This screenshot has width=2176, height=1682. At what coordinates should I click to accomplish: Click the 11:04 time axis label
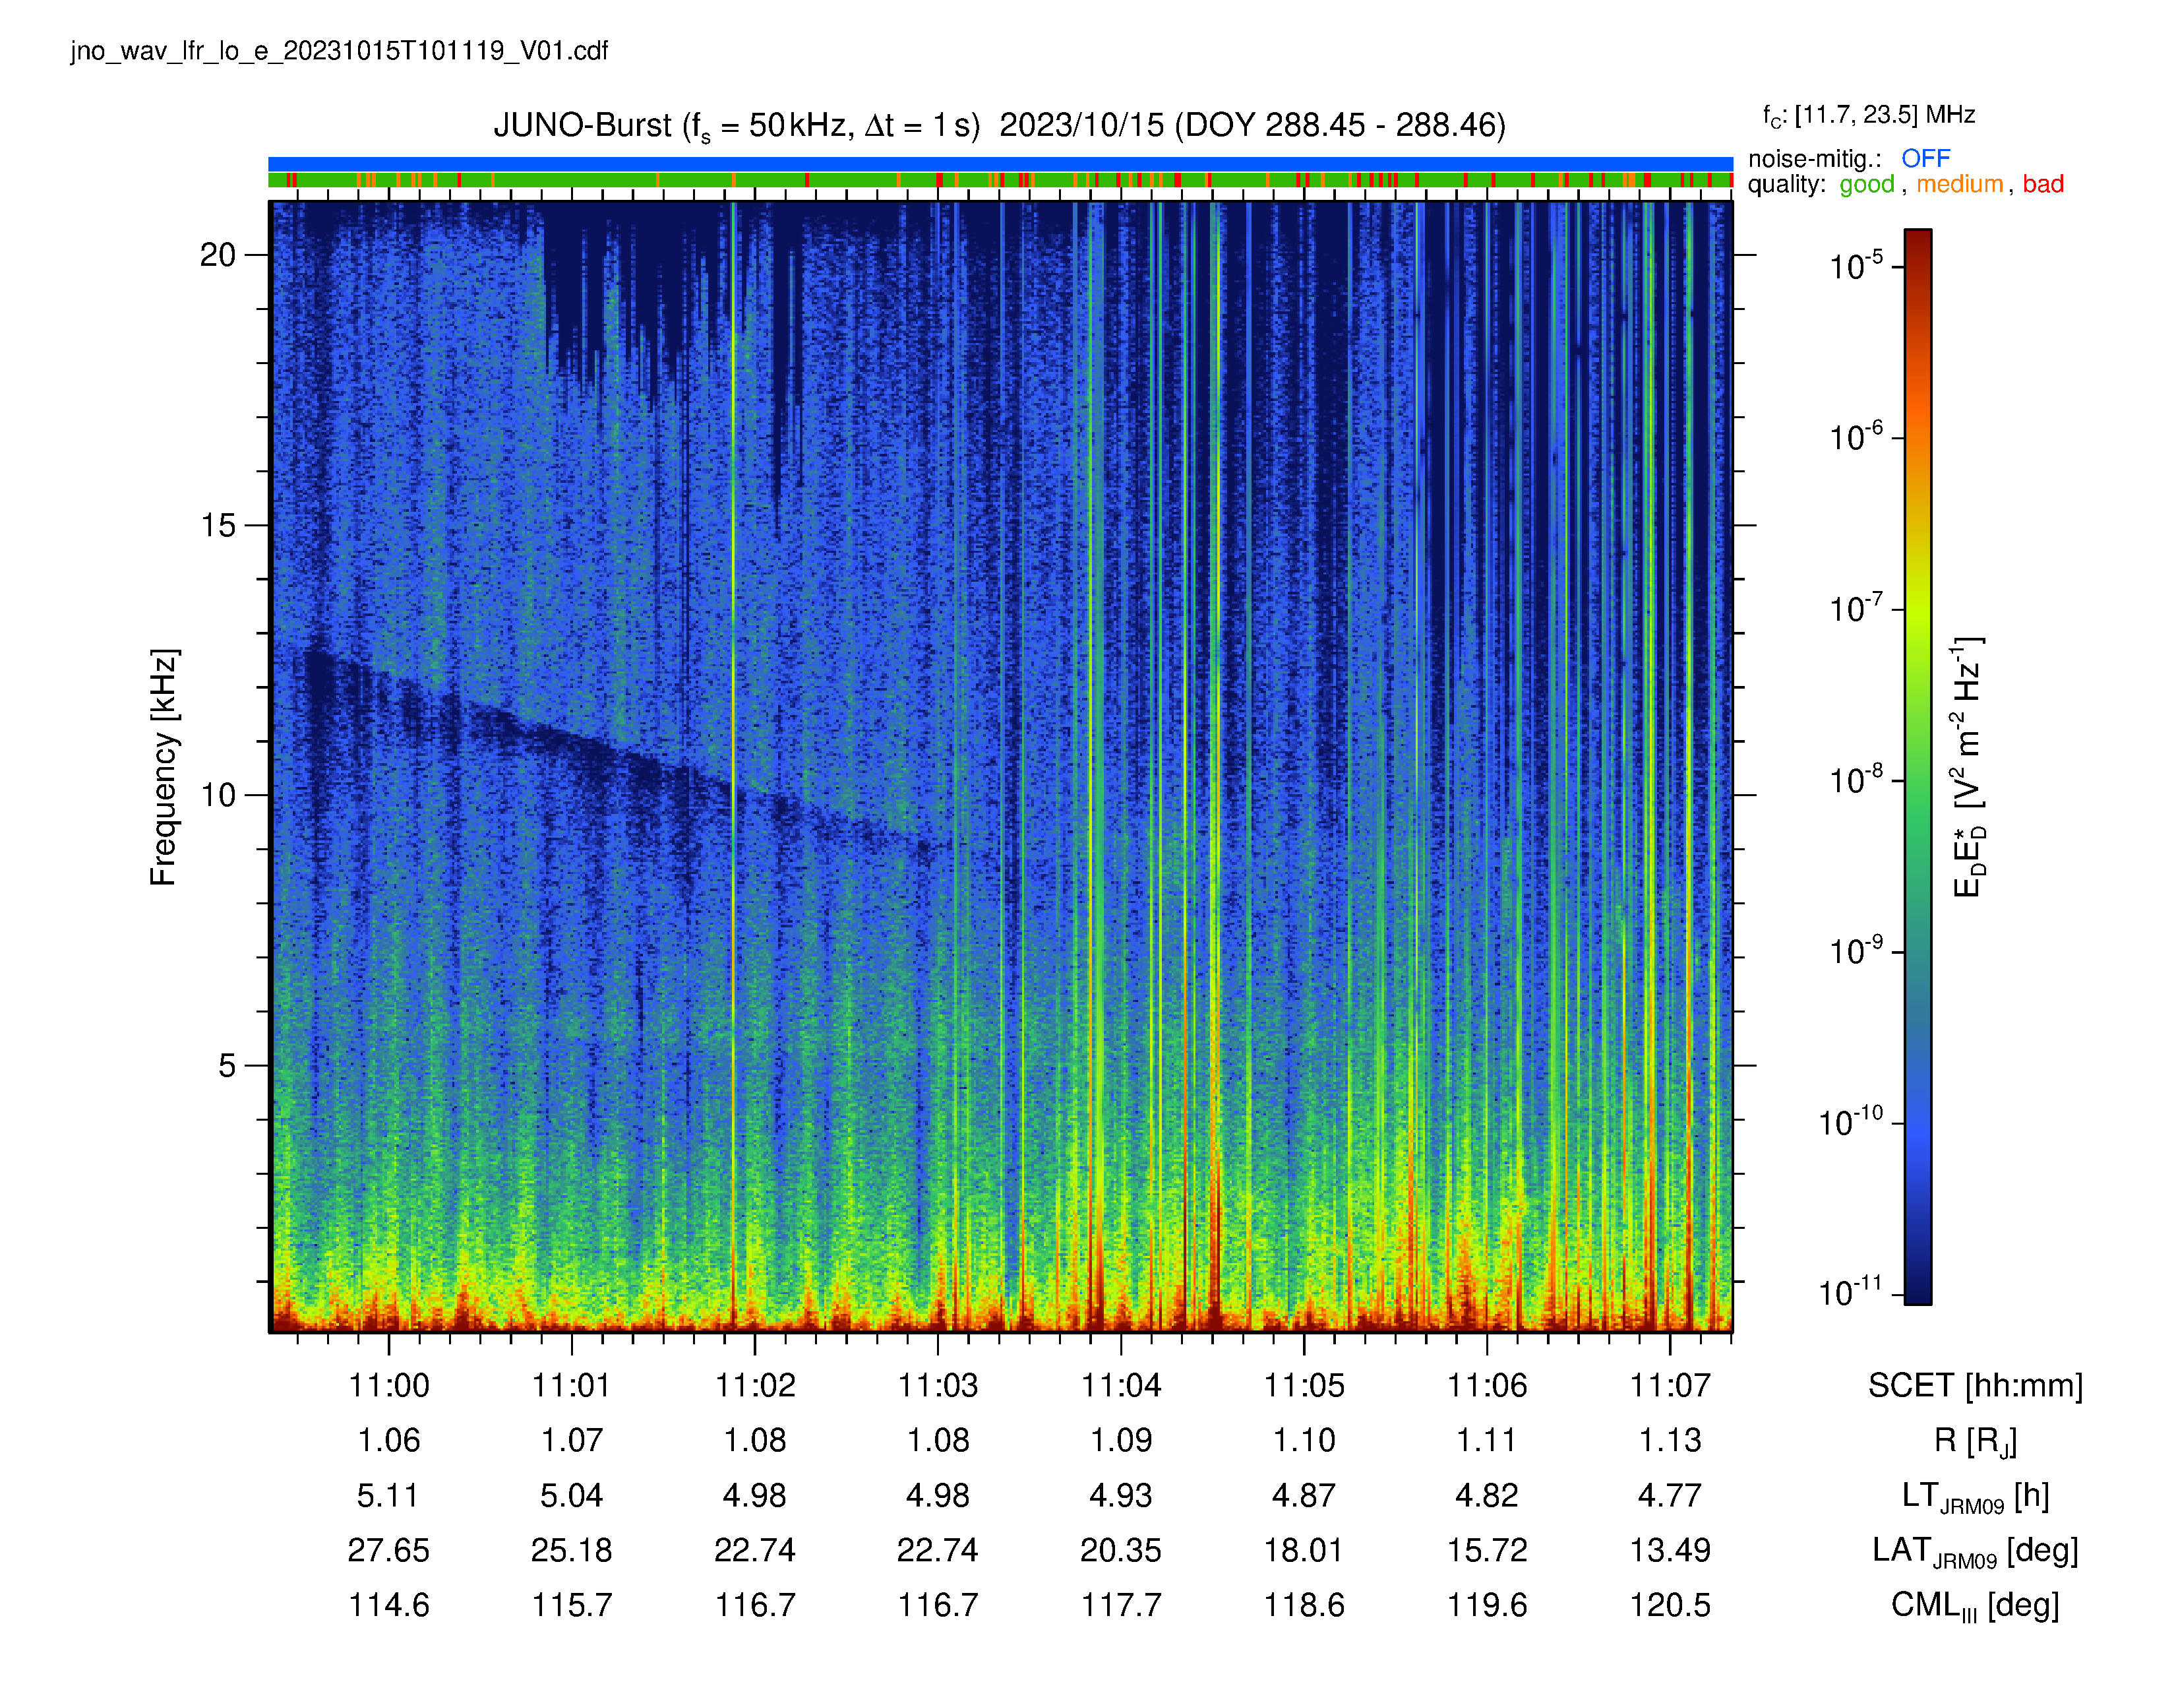[x=1121, y=1385]
